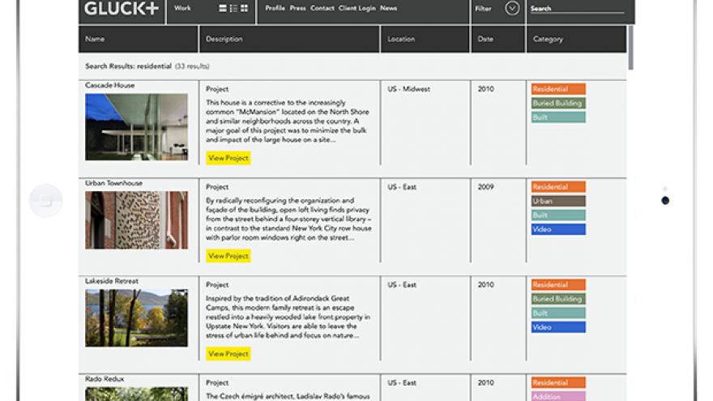This screenshot has width=713, height=401.
Task: Click the Search Results: residential heading
Action: pyautogui.click(x=128, y=66)
